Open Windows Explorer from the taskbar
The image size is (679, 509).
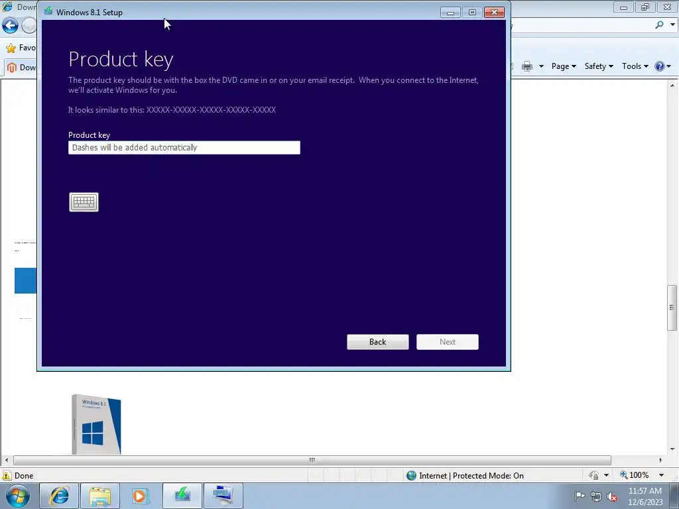tap(100, 496)
